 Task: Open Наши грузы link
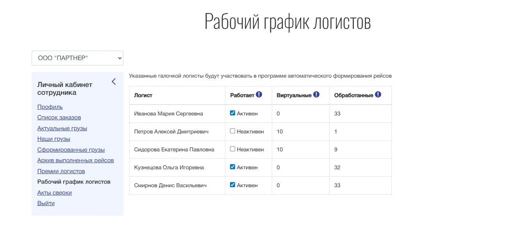54,139
